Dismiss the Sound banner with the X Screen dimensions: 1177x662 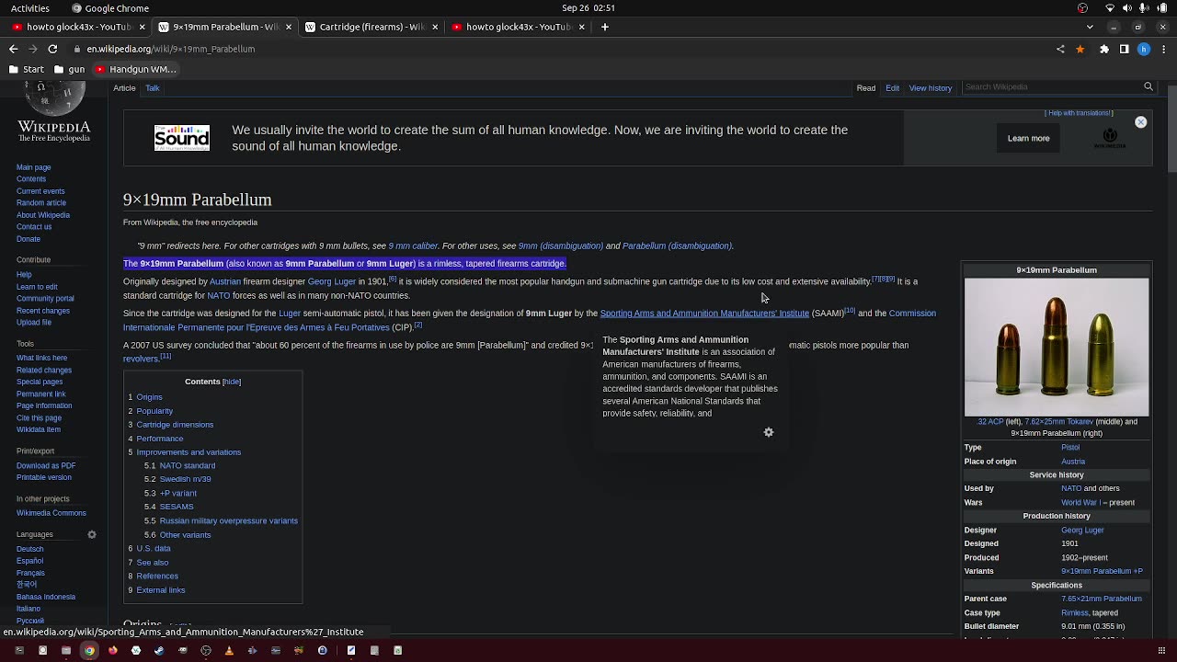(x=1140, y=121)
